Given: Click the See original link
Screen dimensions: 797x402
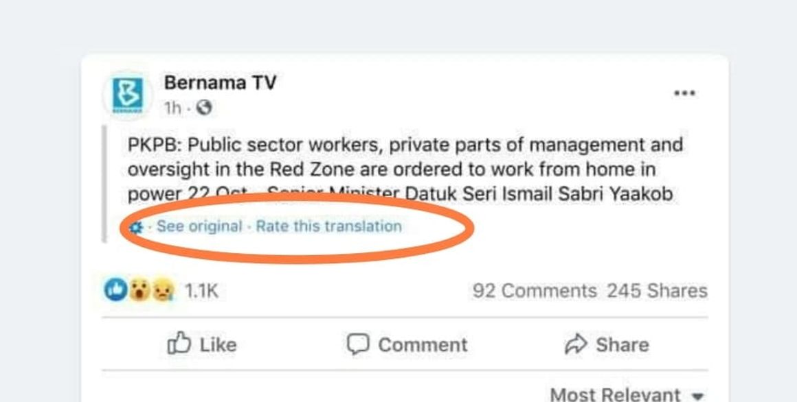Looking at the screenshot, I should [x=199, y=226].
